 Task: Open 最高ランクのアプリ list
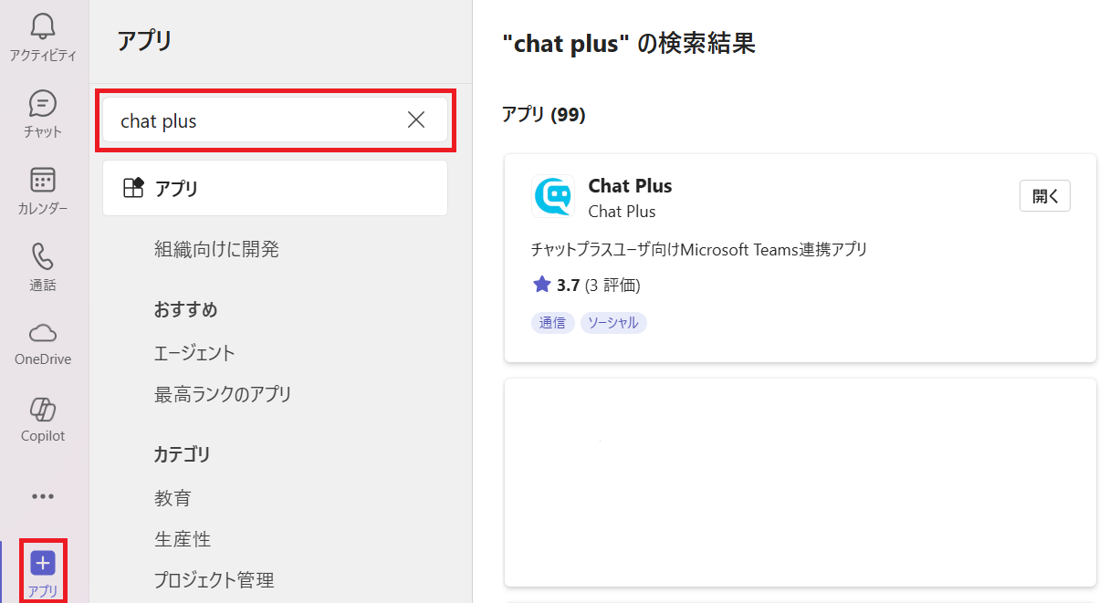tap(223, 395)
